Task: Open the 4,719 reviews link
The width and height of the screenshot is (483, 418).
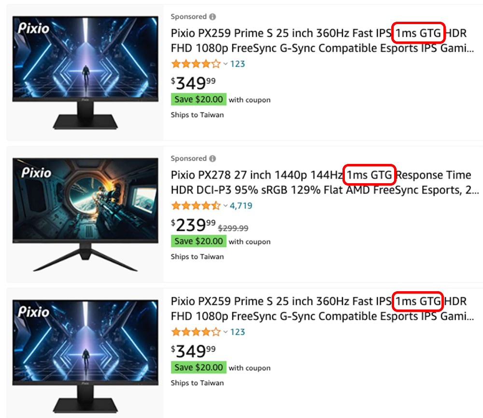Action: pyautogui.click(x=241, y=206)
